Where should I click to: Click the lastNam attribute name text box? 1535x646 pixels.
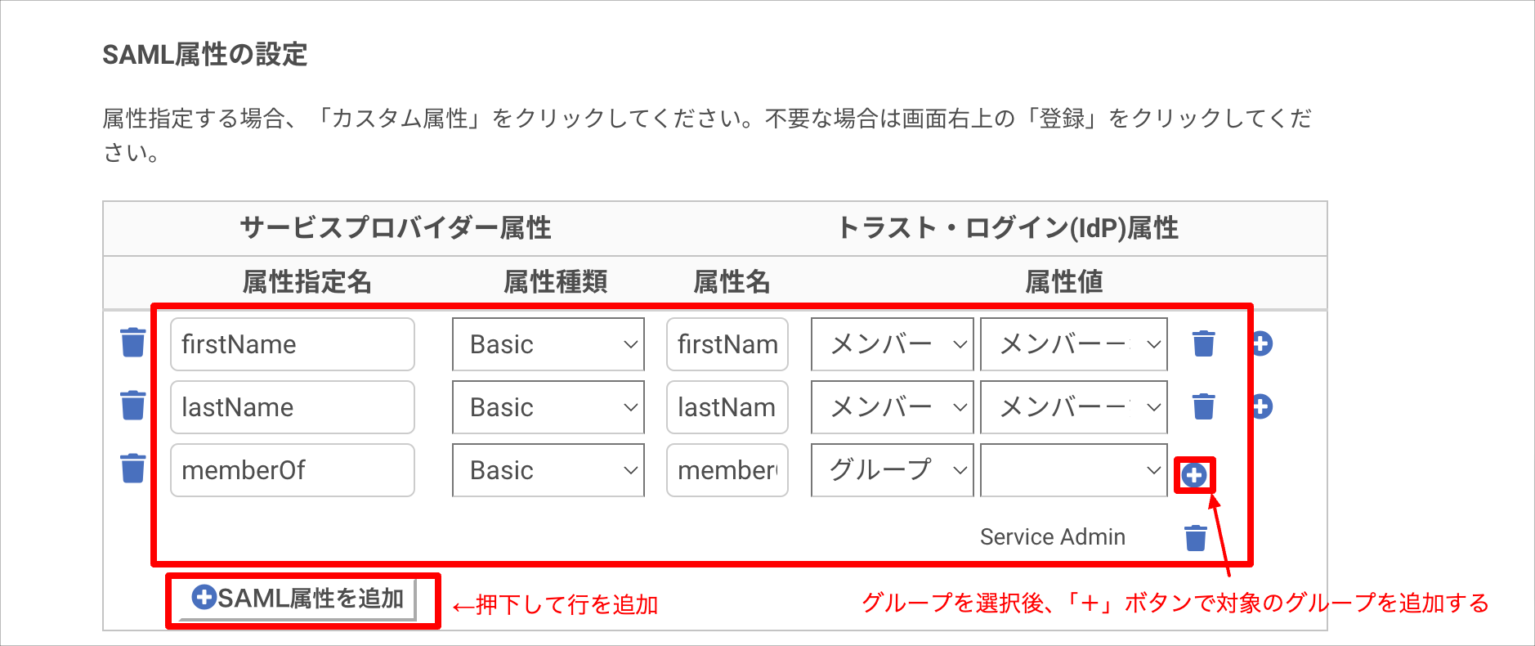pyautogui.click(x=727, y=407)
